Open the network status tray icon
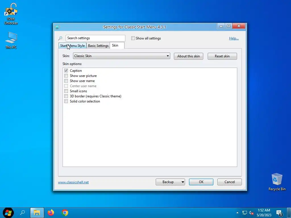The width and height of the screenshot is (291, 218). click(245, 213)
